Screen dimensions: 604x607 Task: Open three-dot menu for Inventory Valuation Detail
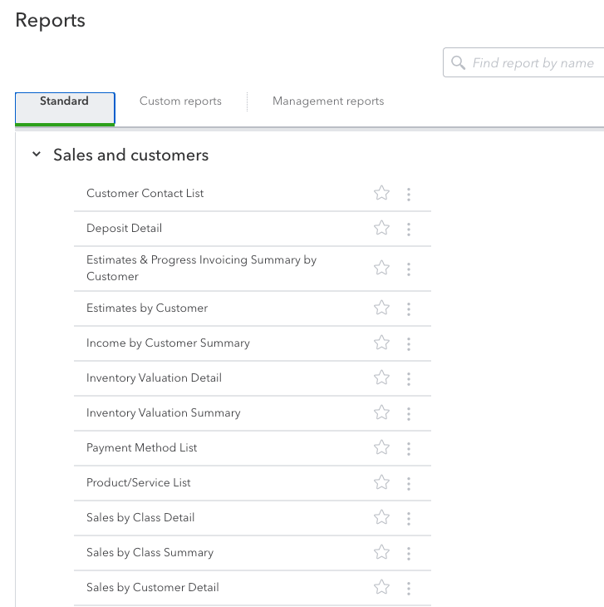pos(409,378)
